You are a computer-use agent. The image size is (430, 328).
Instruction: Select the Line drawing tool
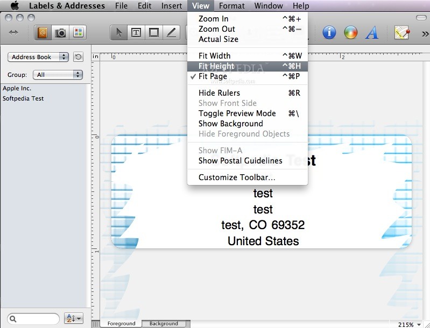click(x=171, y=33)
